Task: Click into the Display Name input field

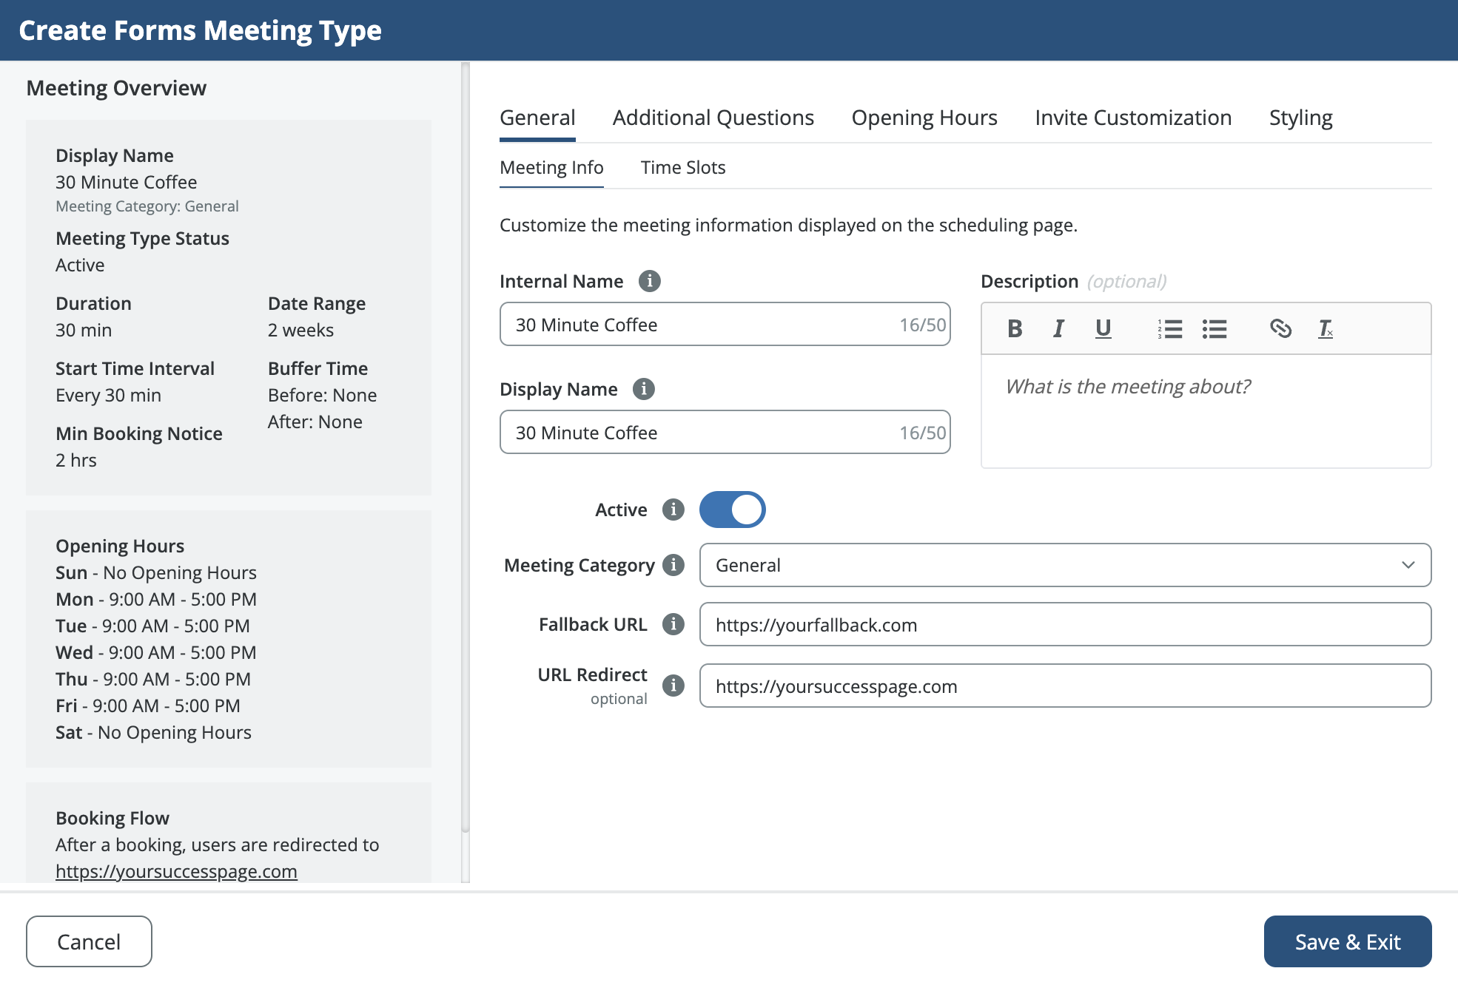Action: tap(725, 432)
